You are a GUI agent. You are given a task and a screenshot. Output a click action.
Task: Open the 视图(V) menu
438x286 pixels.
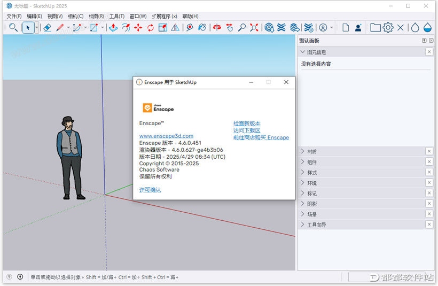pyautogui.click(x=54, y=16)
